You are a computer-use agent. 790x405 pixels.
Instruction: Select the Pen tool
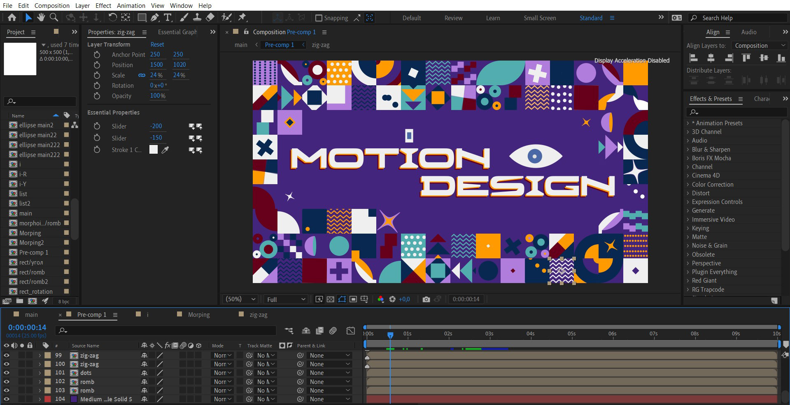[154, 17]
